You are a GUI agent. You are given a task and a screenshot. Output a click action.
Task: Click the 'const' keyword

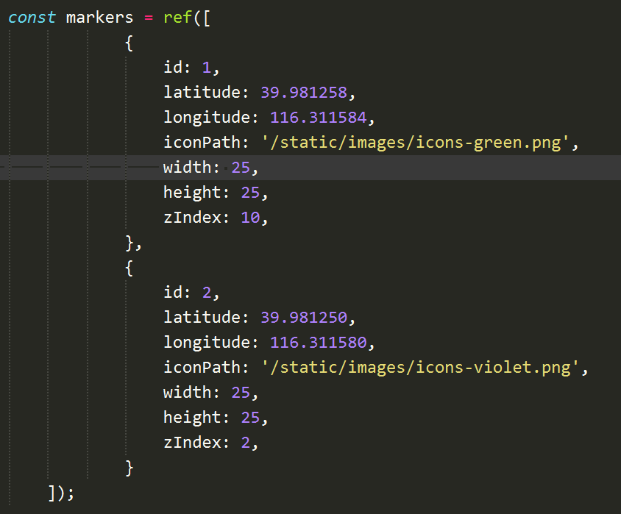point(32,18)
